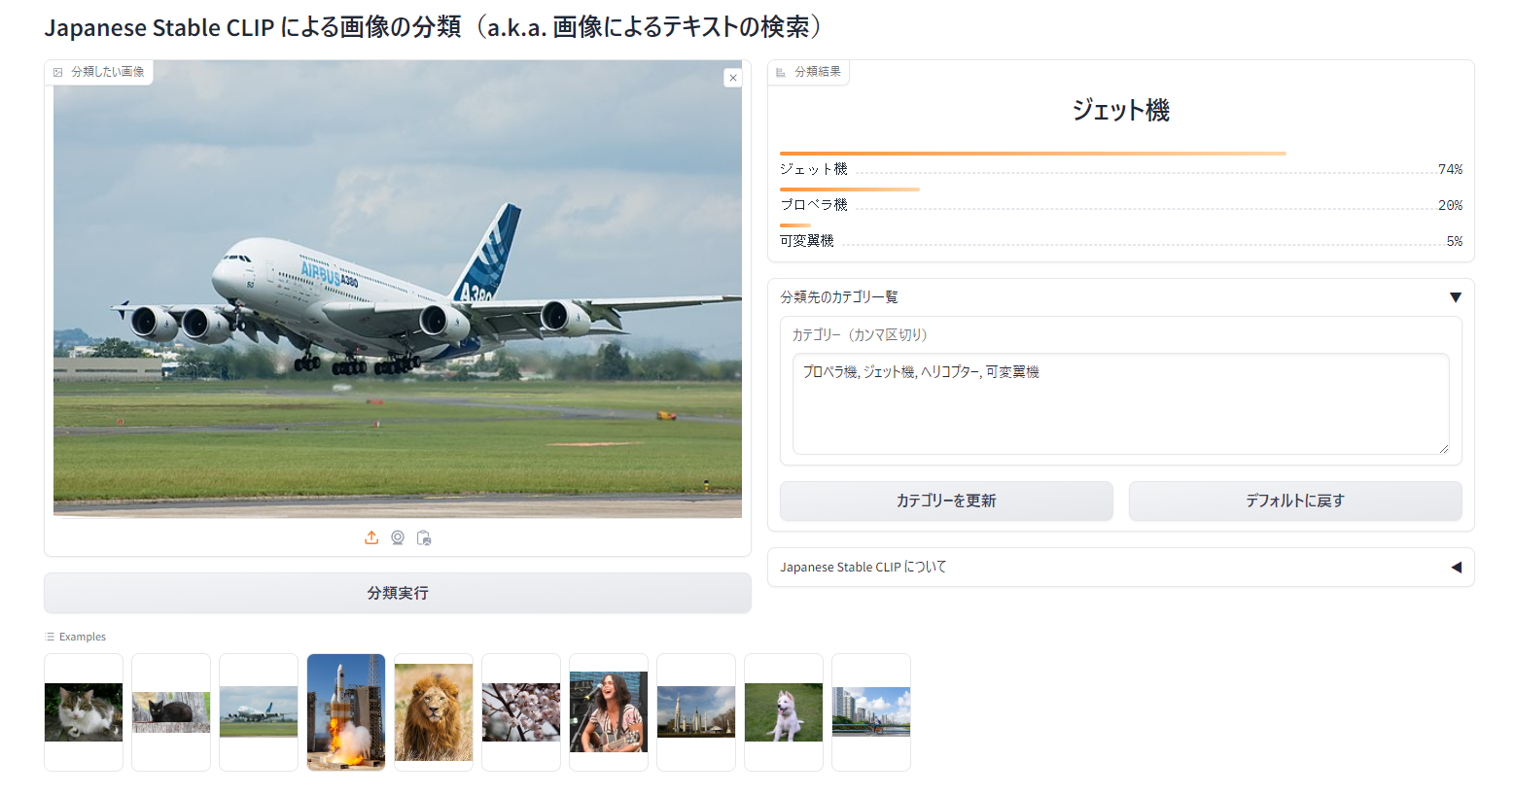Click the webcam capture icon
Viewport: 1515px width, 795px height.
(x=398, y=537)
